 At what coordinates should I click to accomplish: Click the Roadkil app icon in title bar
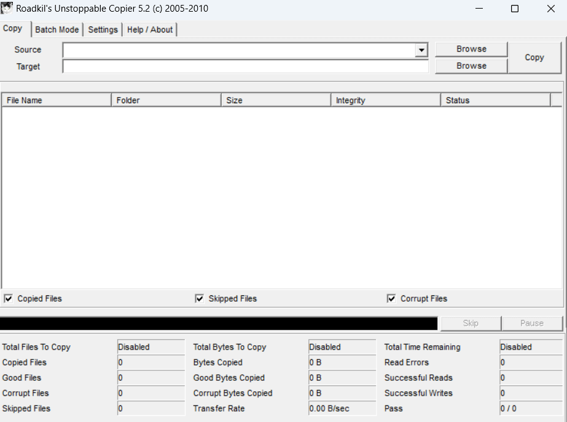pyautogui.click(x=7, y=9)
